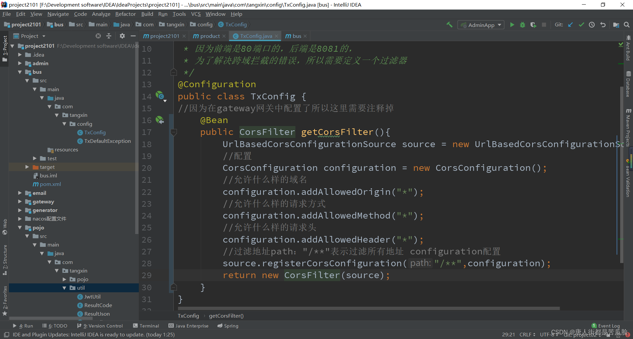Expand the target folder
Viewport: 633px width, 339px height.
click(x=27, y=167)
